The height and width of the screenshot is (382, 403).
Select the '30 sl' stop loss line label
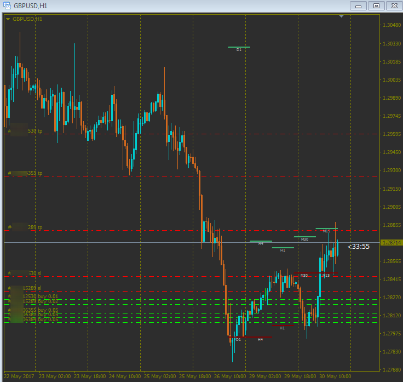[35, 273]
